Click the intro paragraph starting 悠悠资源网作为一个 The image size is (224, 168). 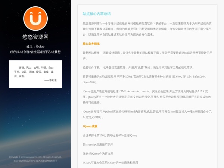(x=147, y=29)
